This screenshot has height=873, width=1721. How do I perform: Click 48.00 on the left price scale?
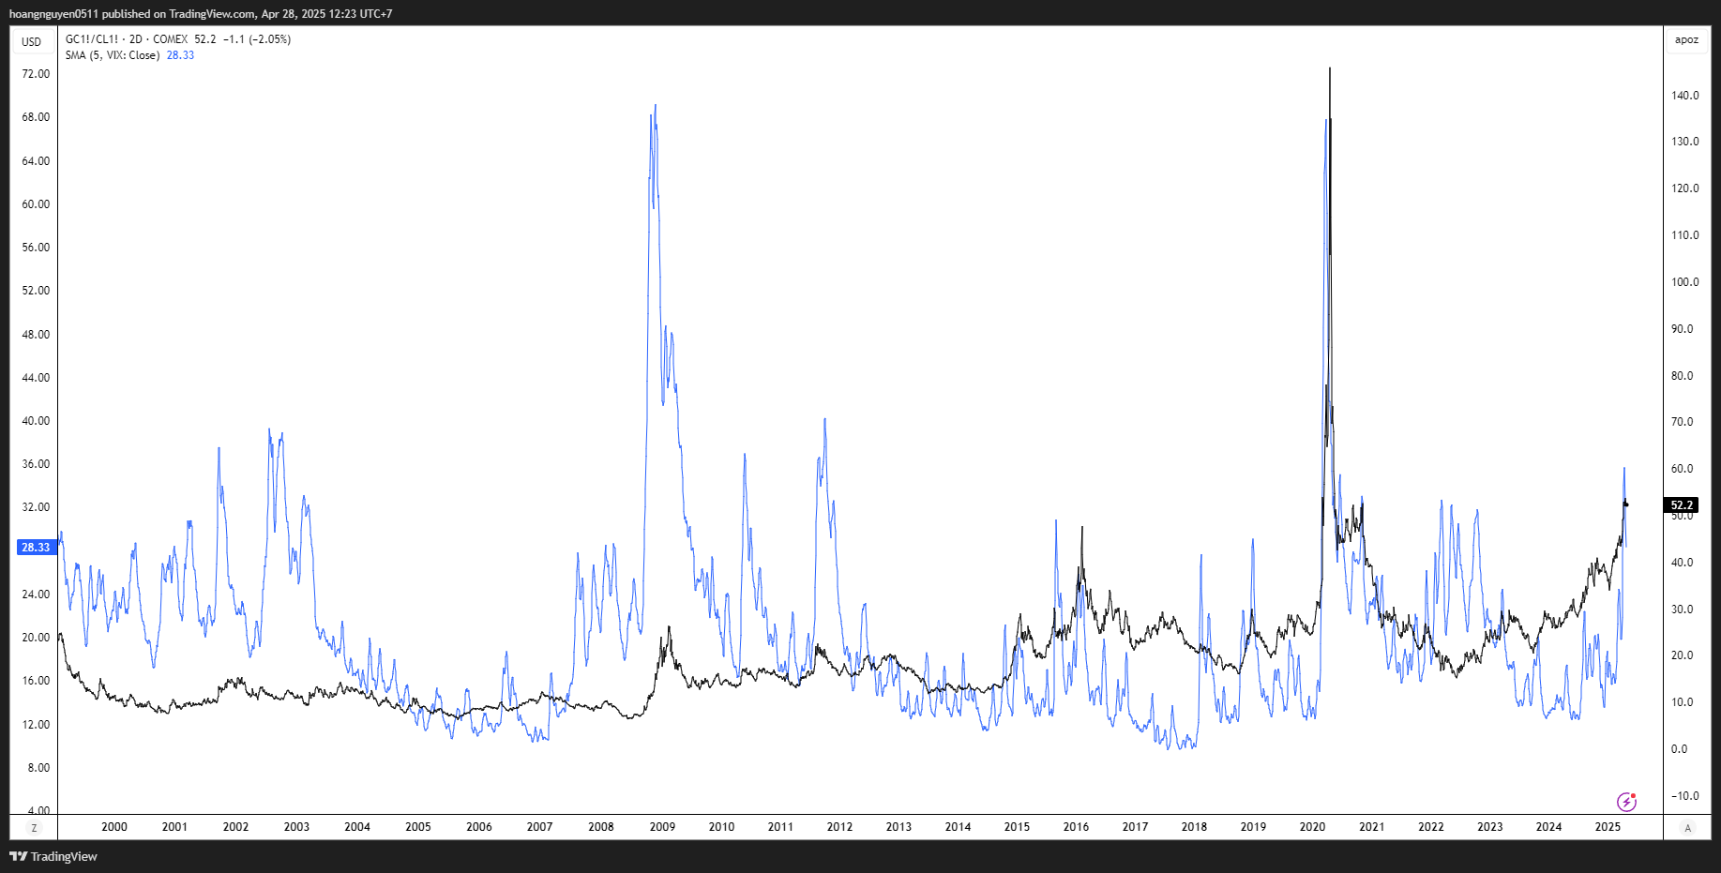(x=36, y=335)
